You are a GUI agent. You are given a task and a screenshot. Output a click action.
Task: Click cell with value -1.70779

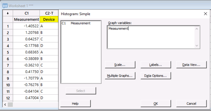coord(26,78)
